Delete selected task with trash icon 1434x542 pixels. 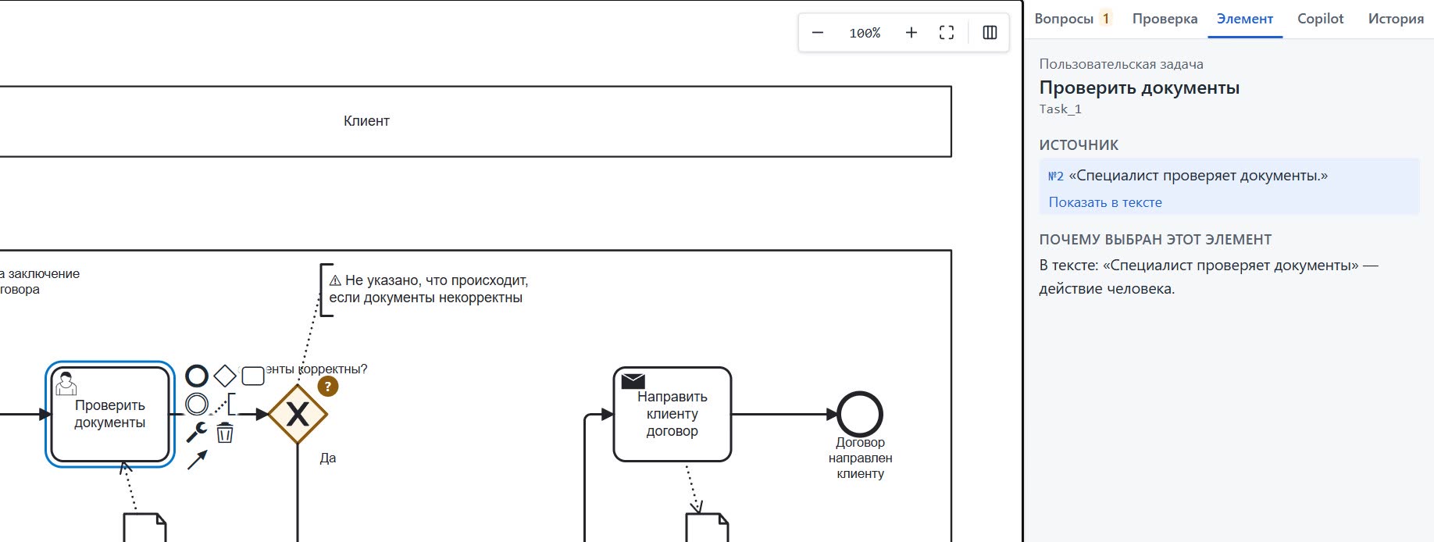tap(225, 432)
